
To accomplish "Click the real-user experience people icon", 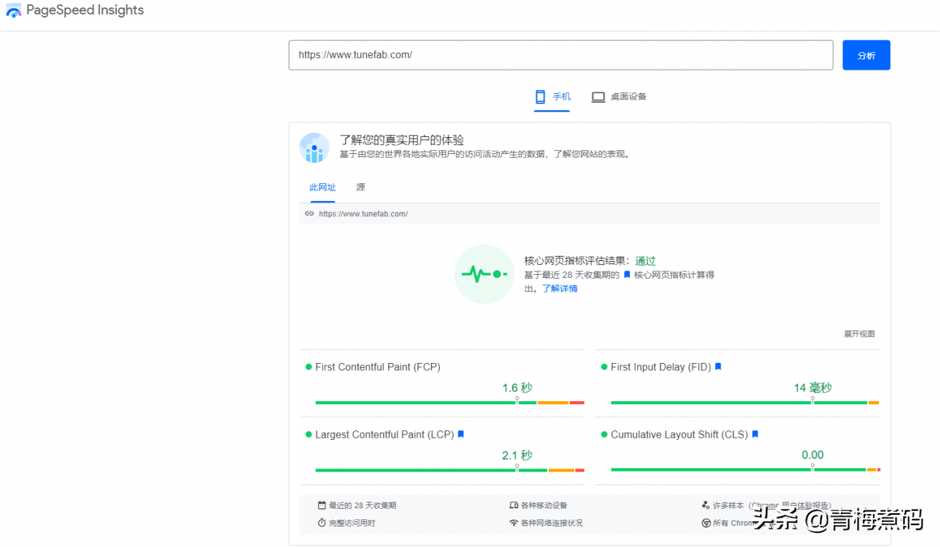I will 314,147.
